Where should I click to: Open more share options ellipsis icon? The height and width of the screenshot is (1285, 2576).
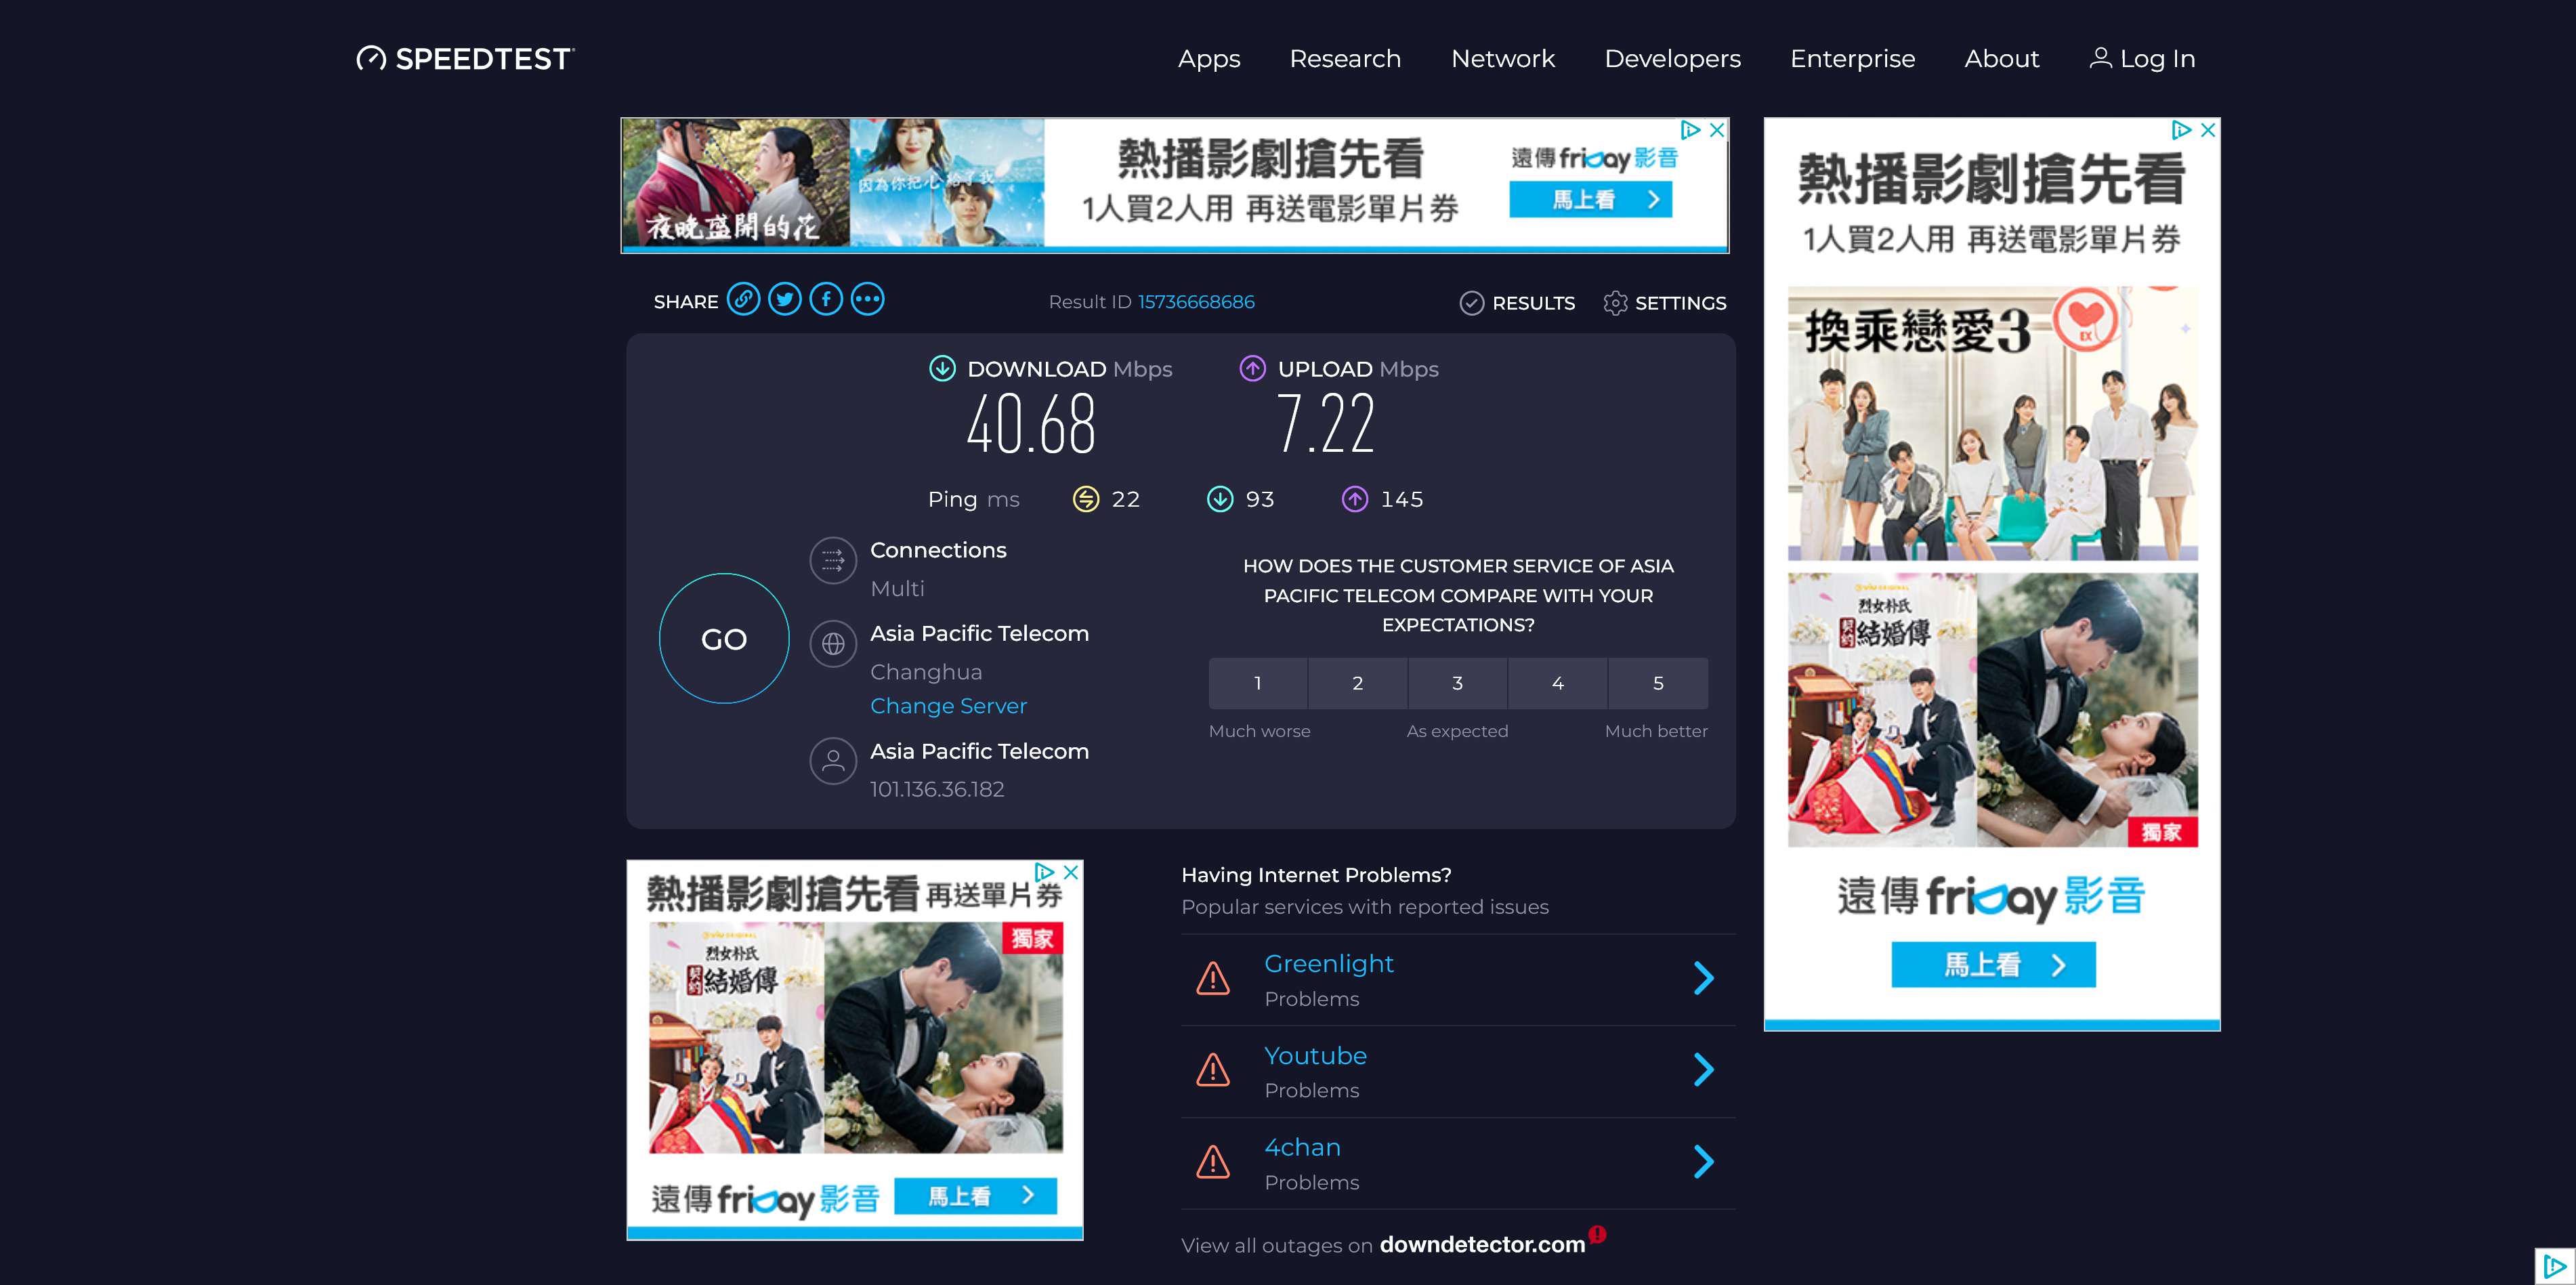(x=867, y=299)
